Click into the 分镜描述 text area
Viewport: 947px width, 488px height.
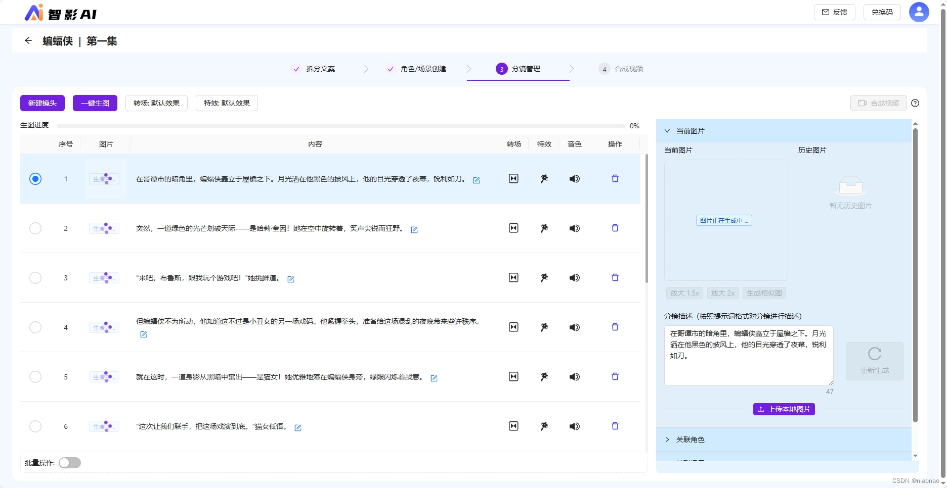pos(749,356)
